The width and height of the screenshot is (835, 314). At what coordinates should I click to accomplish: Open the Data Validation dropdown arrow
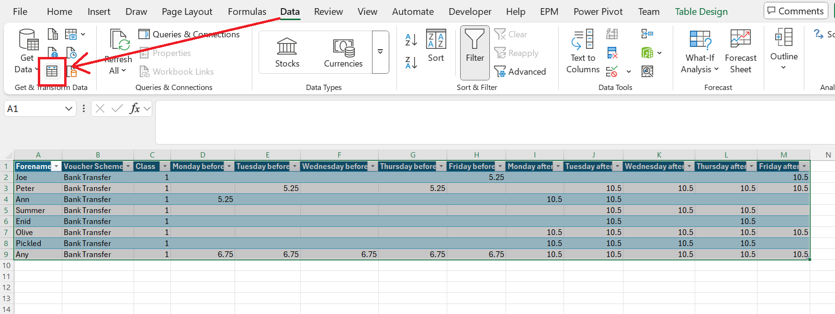point(629,72)
